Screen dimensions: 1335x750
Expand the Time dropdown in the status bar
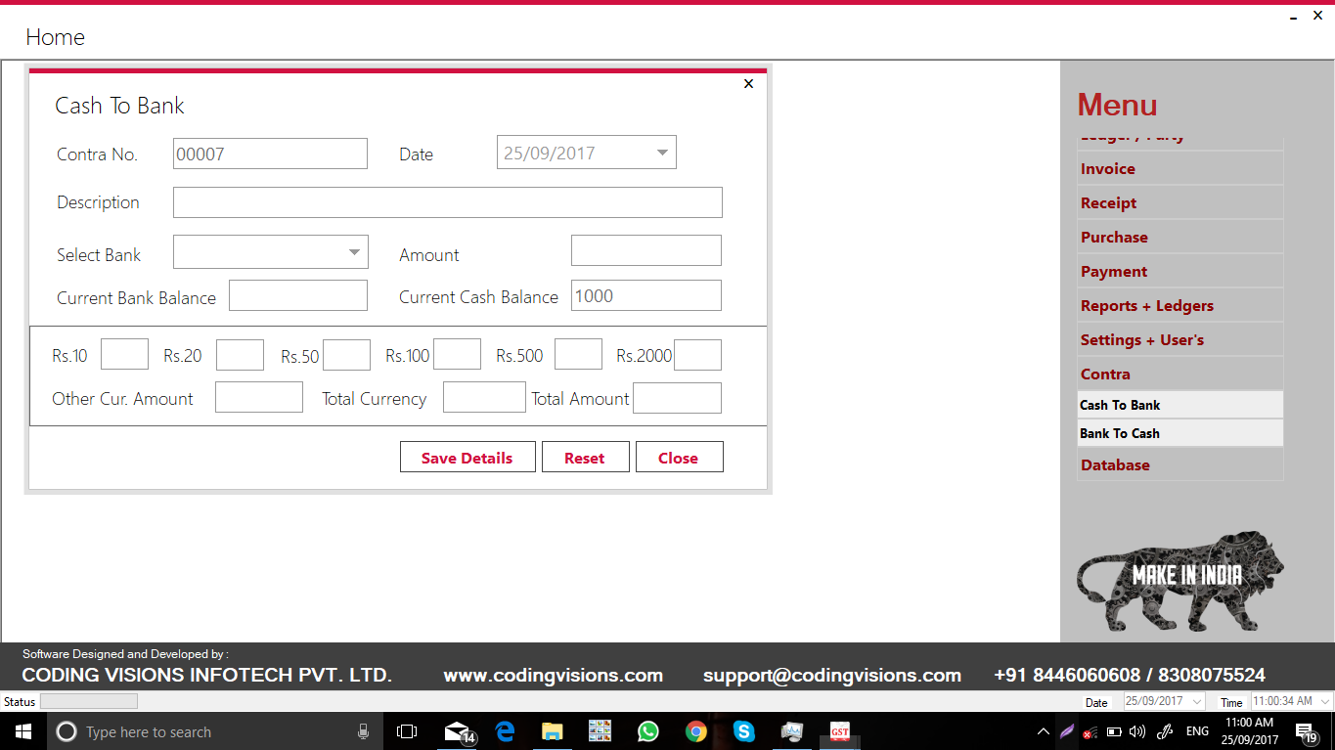(1325, 701)
